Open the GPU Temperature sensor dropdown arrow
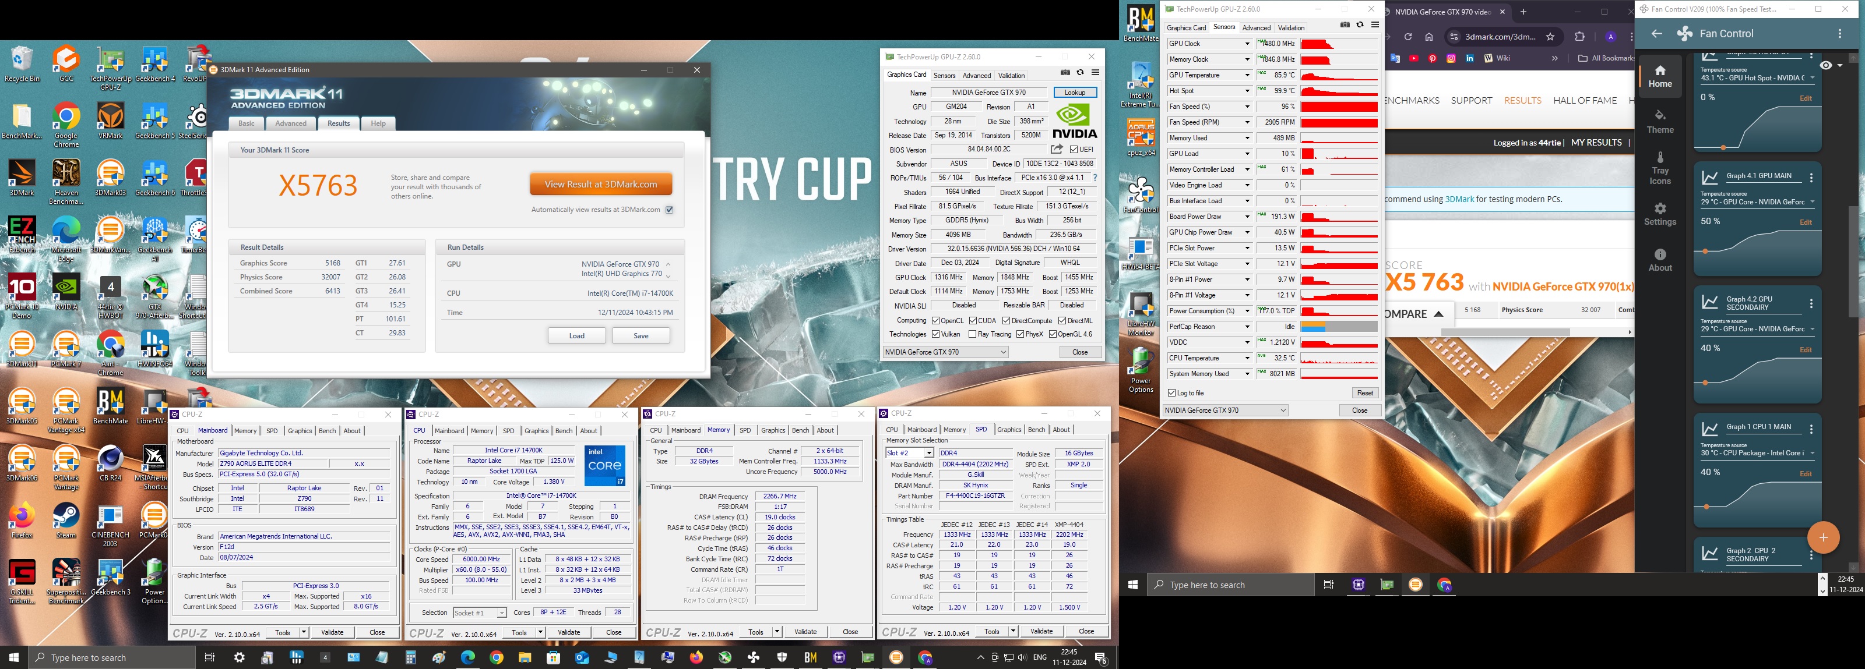Viewport: 1865px width, 669px height. pyautogui.click(x=1247, y=75)
